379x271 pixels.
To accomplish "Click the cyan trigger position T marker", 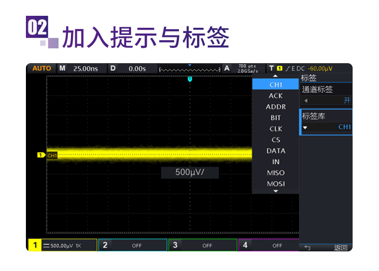I will tap(190, 79).
